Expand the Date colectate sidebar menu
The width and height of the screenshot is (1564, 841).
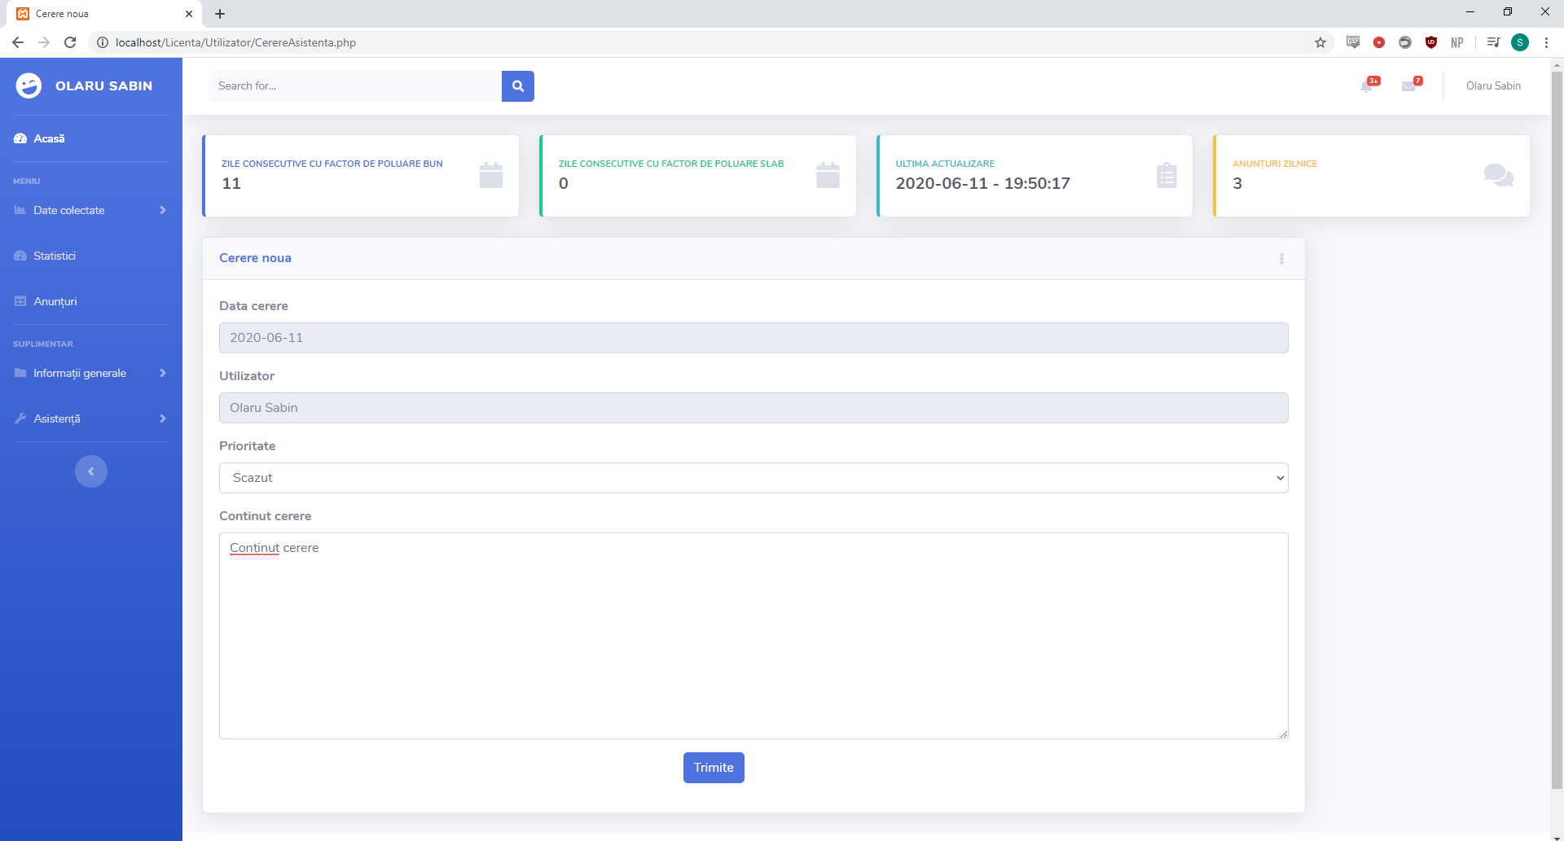coord(90,210)
